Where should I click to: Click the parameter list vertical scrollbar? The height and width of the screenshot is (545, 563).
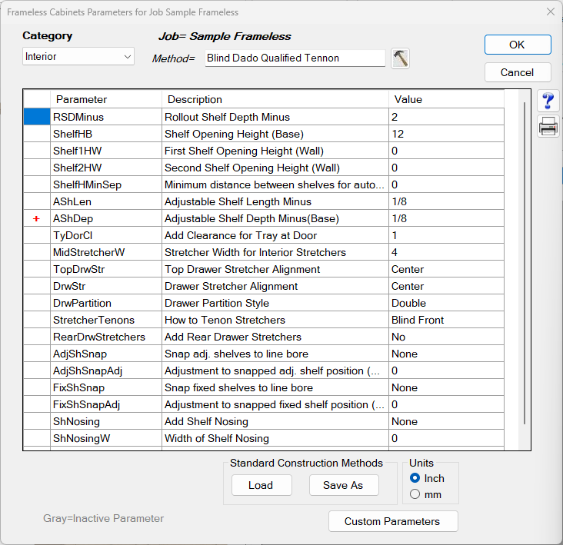[525, 261]
